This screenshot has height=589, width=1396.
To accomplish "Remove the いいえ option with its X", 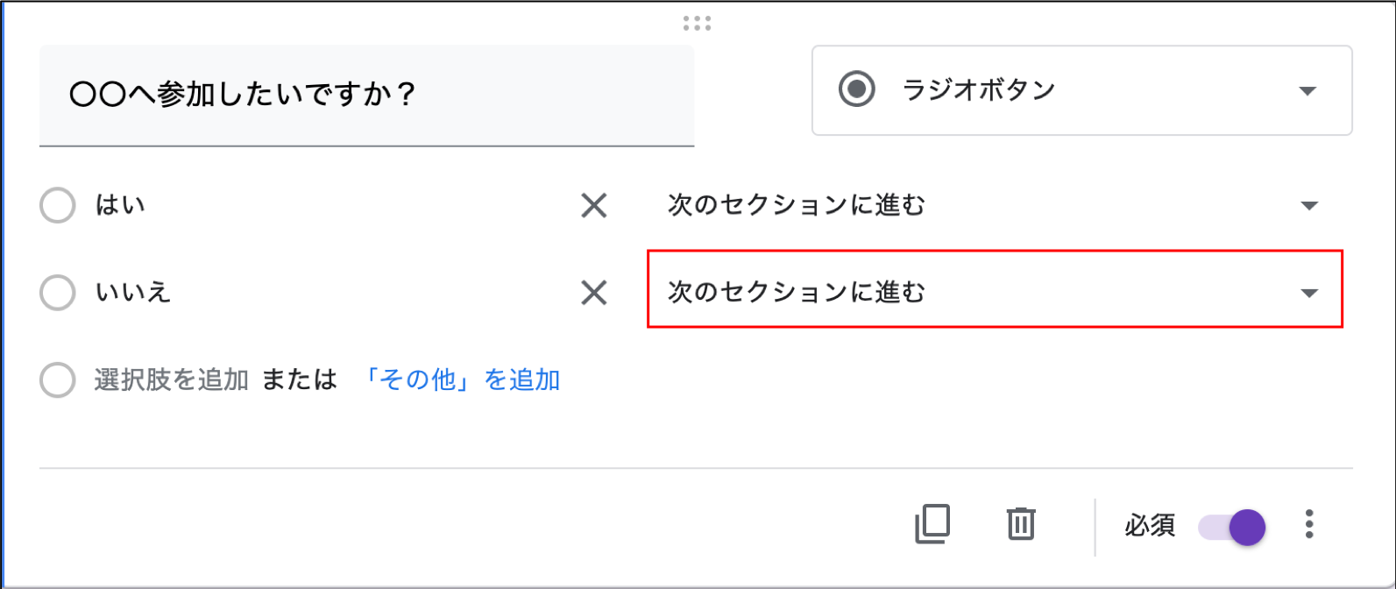I will pyautogui.click(x=594, y=293).
